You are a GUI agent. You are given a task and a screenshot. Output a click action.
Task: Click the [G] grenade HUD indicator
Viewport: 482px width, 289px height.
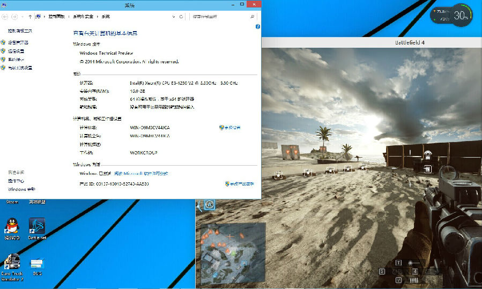[382, 271]
